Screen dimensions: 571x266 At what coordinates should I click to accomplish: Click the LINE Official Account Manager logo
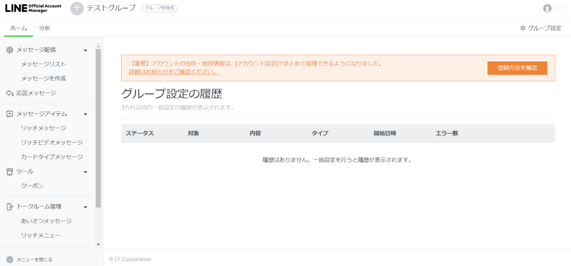[33, 8]
